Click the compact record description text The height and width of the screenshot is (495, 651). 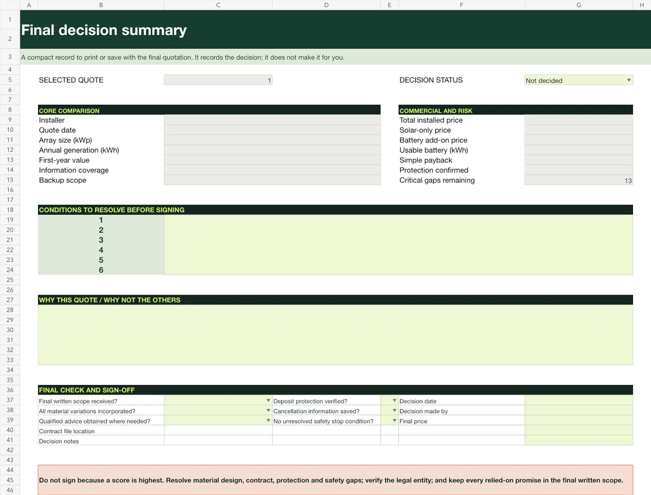[x=182, y=57]
